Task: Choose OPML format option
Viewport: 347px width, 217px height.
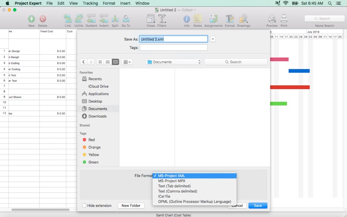Action: (x=194, y=201)
